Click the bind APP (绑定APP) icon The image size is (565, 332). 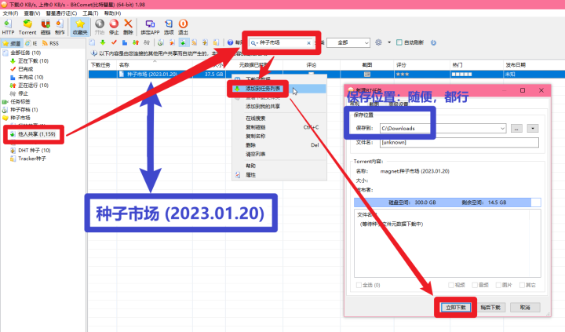150,27
